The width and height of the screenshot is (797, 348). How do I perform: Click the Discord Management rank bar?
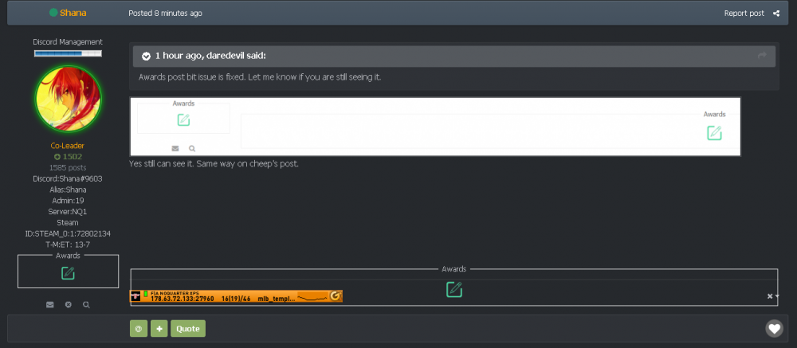tap(68, 53)
